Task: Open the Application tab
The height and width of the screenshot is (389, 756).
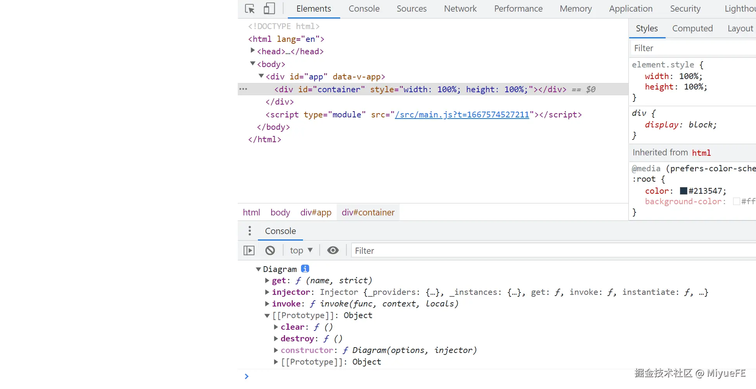Action: 631,9
